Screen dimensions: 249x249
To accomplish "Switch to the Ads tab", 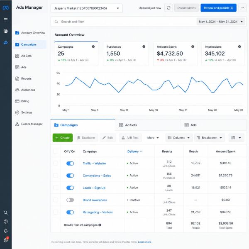I will point(213,125).
